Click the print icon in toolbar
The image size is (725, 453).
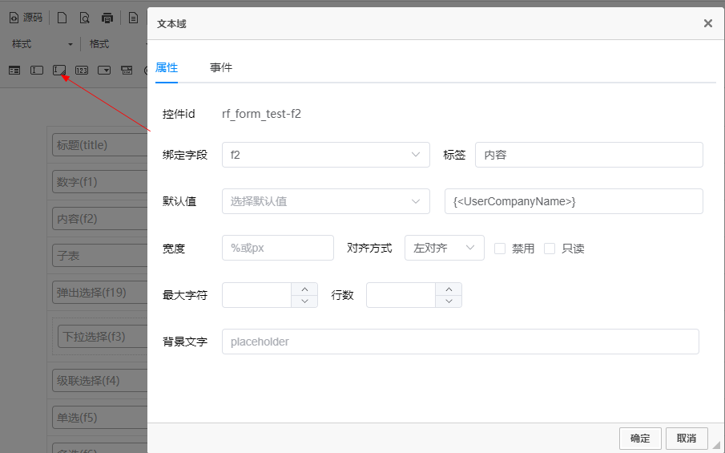107,18
